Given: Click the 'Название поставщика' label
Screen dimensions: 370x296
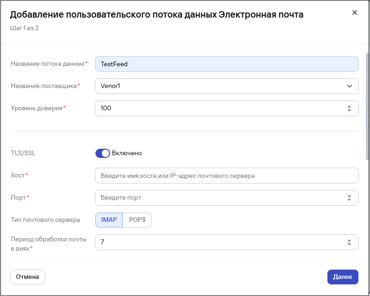Looking at the screenshot, I should 44,86.
